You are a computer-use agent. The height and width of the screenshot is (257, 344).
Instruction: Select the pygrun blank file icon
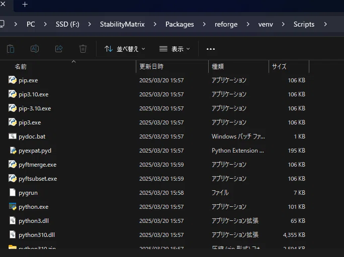13,192
